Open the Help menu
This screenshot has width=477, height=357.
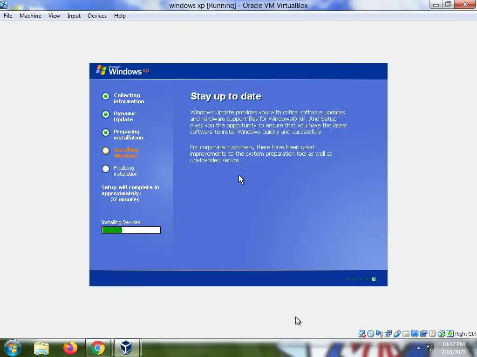tap(120, 16)
